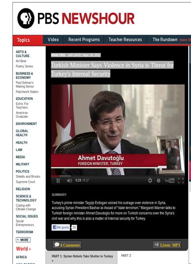
Task: Open the Shields and Brooks link
Action: 28,177
